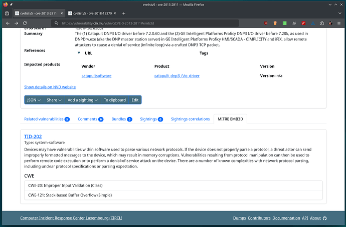Image resolution: width=346 pixels, height=227 pixels.
Task: Toggle the pin icon in title bar
Action: tap(11, 4)
